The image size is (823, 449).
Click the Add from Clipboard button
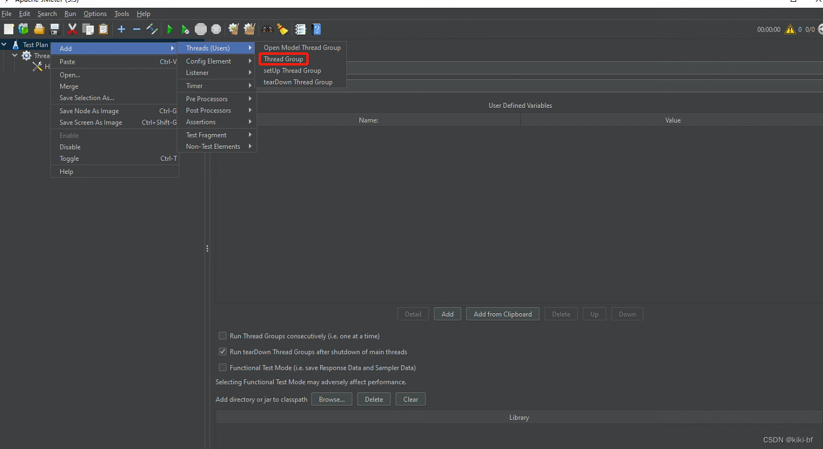(x=503, y=314)
